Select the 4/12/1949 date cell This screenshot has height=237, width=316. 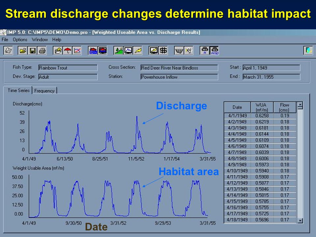(237, 183)
